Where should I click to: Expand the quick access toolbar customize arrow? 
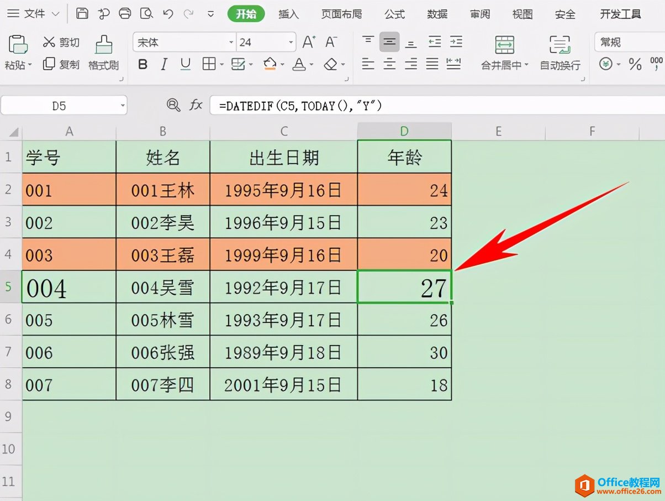tap(210, 14)
